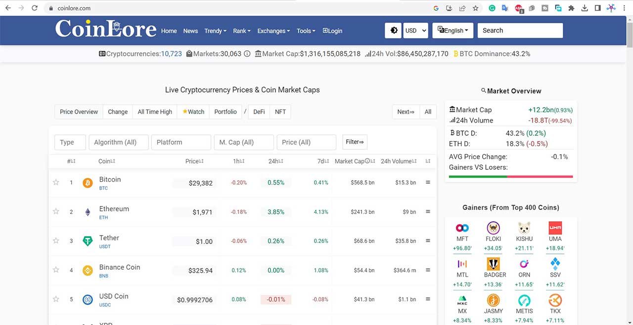Add Bitcoin to watchlist with star
Screen dimensions: 633x325
56,183
